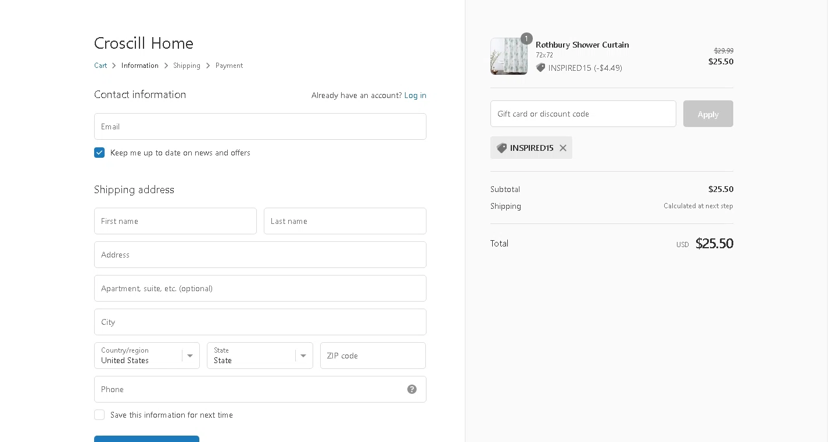Screen dimensions: 828x442
Task: Click the discount tag icon beside INSPIRED15 chip
Action: [x=502, y=148]
